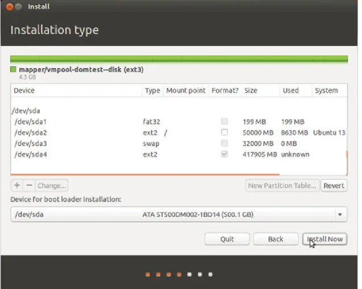This screenshot has height=289, width=362.
Task: Click the System column header
Action: tap(330, 90)
